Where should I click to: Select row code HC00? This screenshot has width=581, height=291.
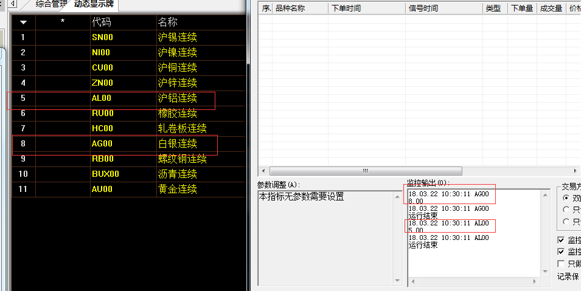point(102,128)
